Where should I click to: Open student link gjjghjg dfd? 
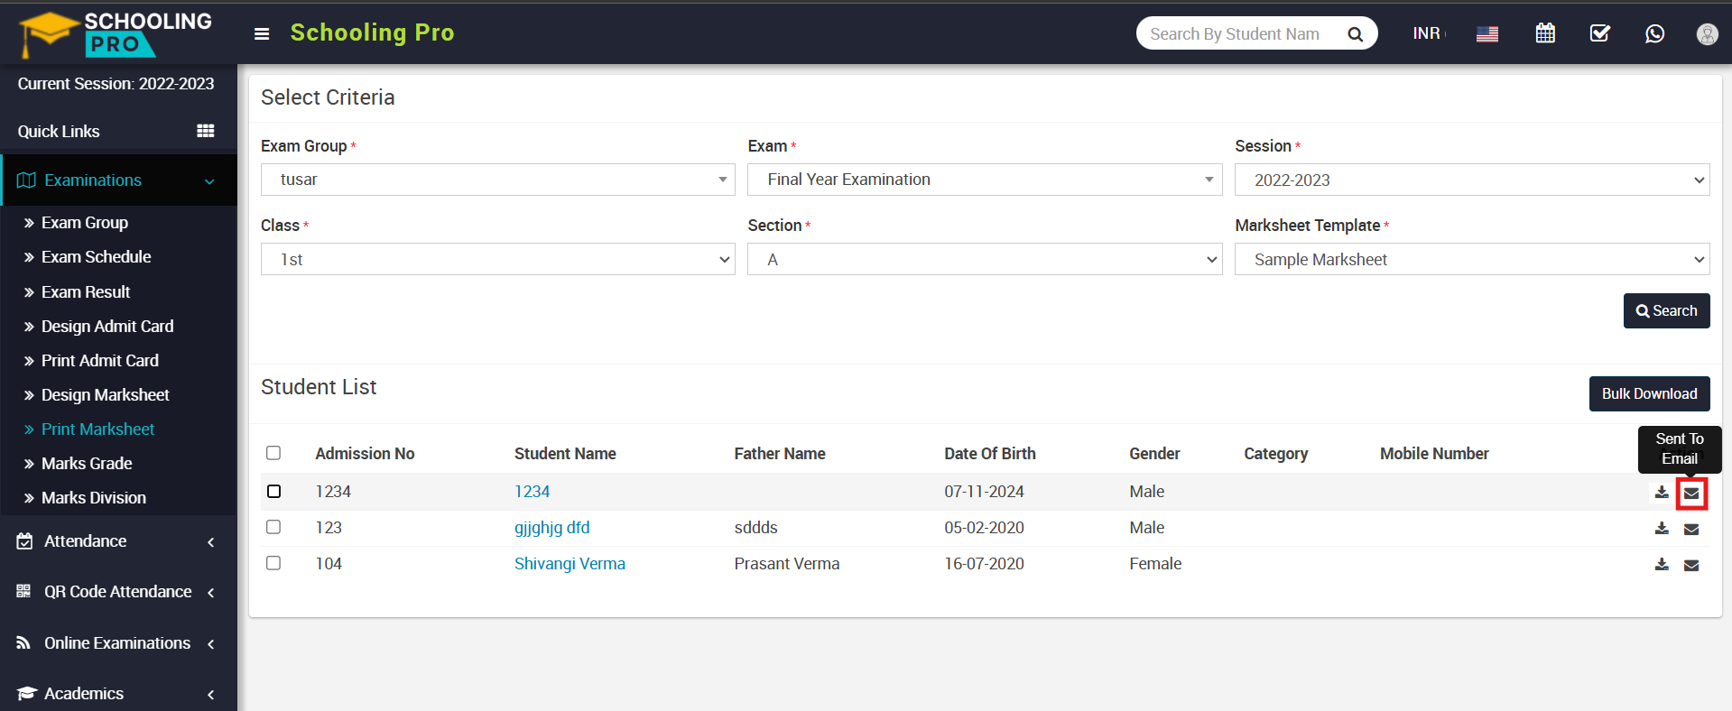click(552, 528)
